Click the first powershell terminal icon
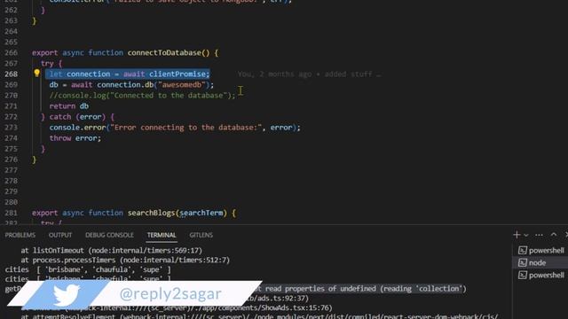The height and width of the screenshot is (319, 568). (x=523, y=250)
